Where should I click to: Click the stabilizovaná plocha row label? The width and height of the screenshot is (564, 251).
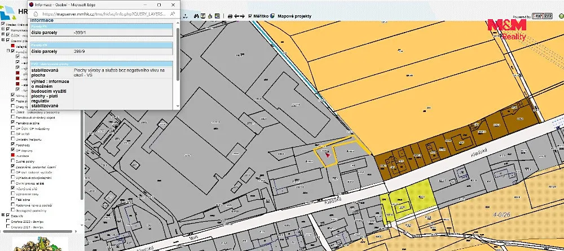(x=44, y=73)
